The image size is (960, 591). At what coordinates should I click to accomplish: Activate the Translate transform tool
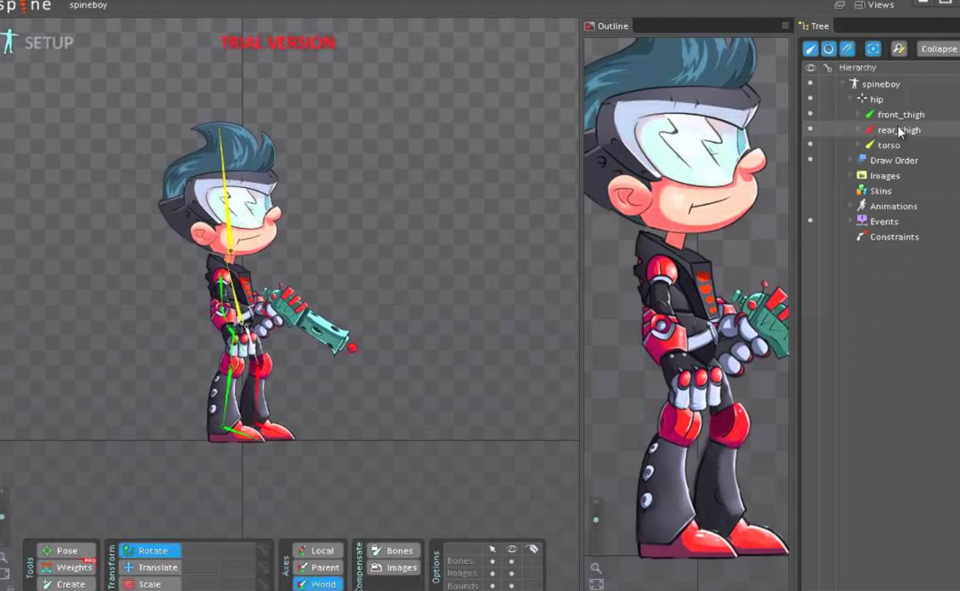click(150, 567)
